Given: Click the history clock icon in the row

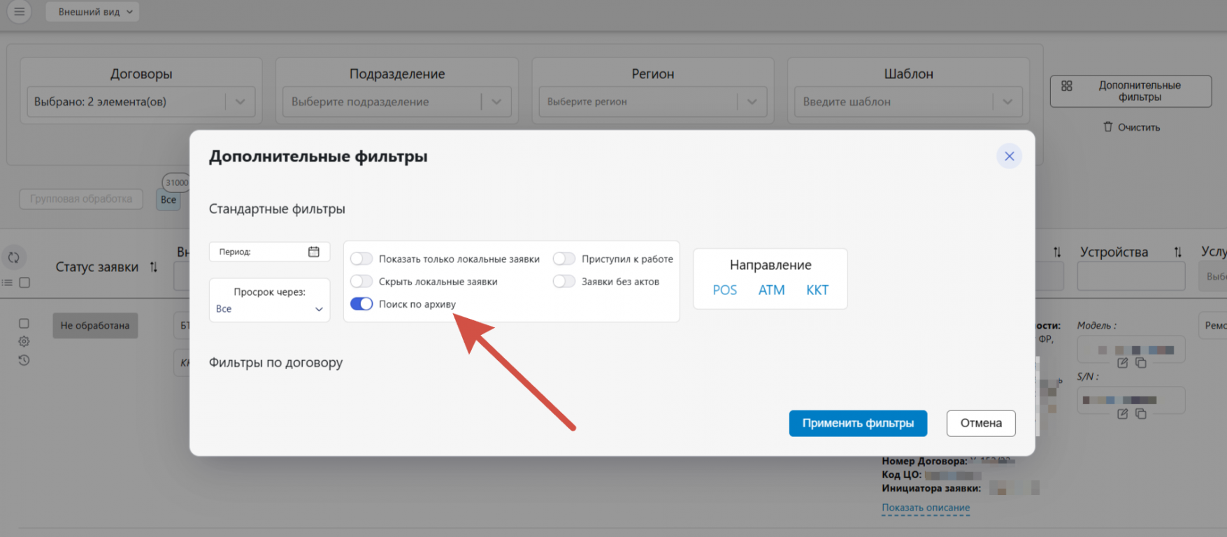Looking at the screenshot, I should click(24, 361).
